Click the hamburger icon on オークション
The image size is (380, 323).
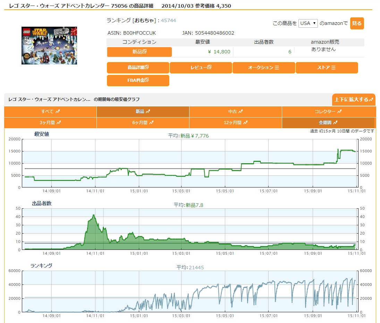277,68
